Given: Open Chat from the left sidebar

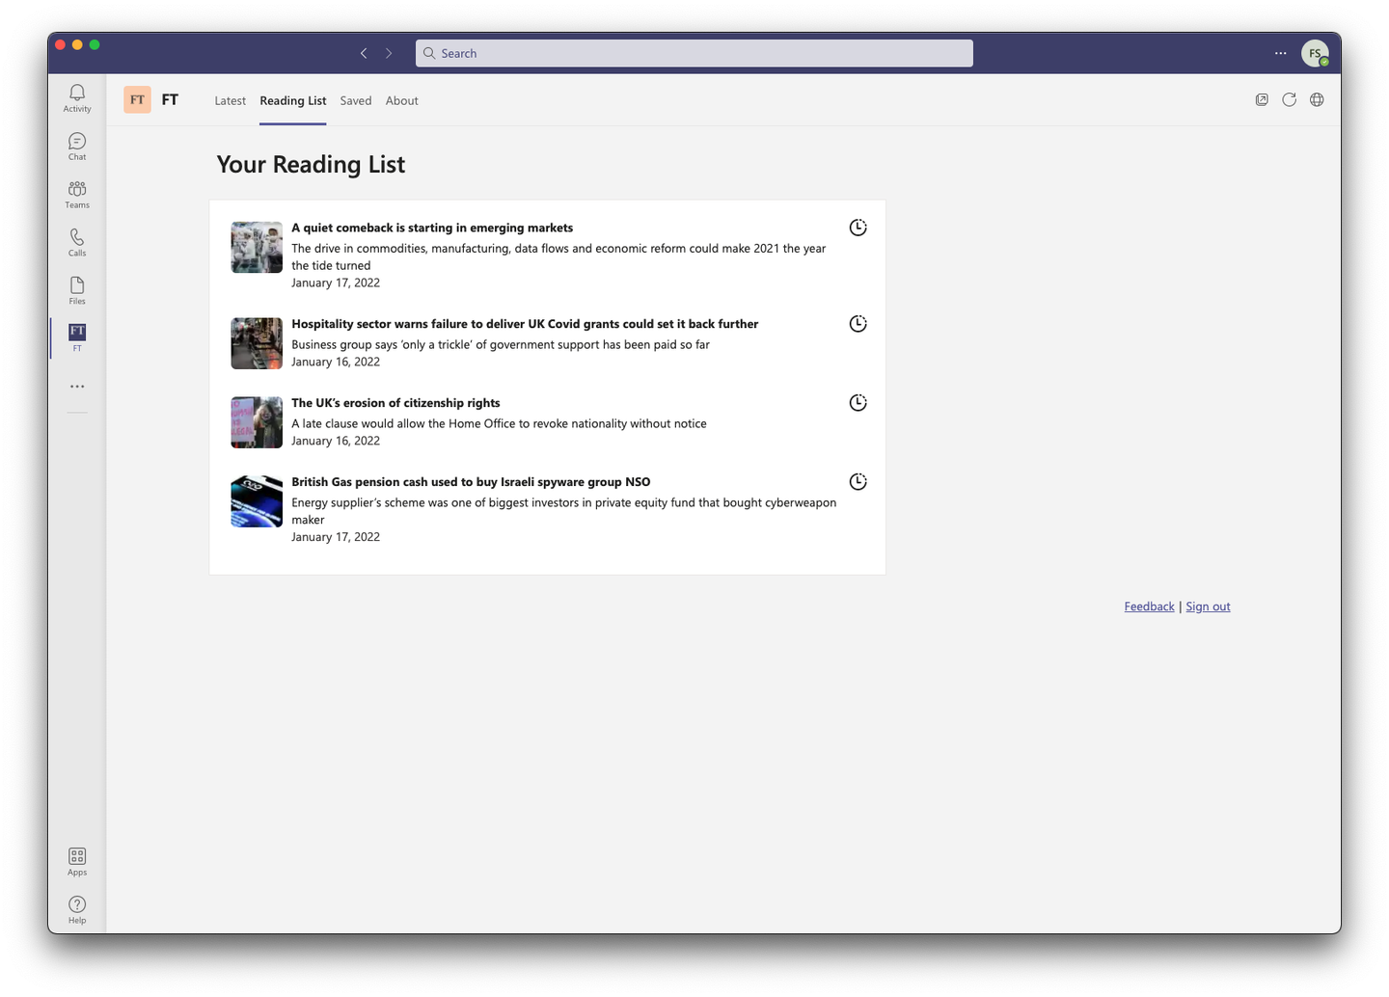Looking at the screenshot, I should (x=77, y=146).
